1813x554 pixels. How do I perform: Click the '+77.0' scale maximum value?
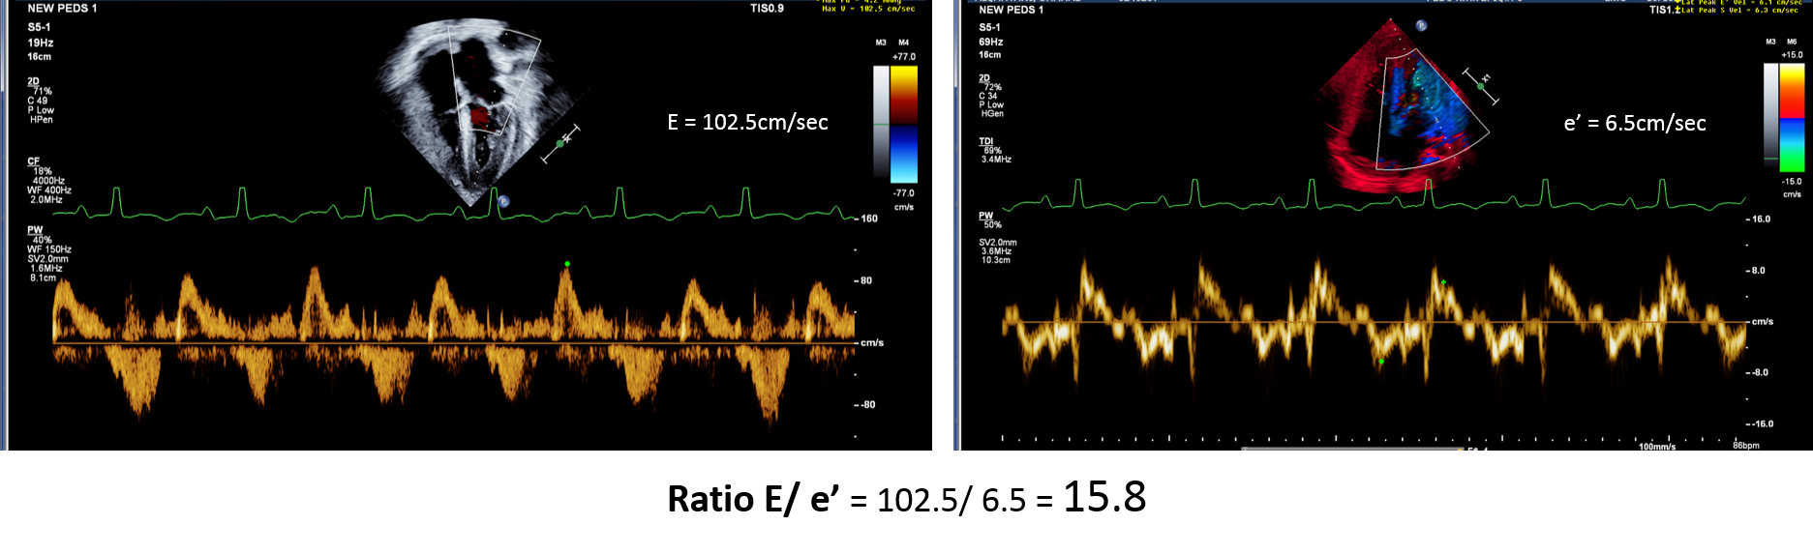[904, 57]
